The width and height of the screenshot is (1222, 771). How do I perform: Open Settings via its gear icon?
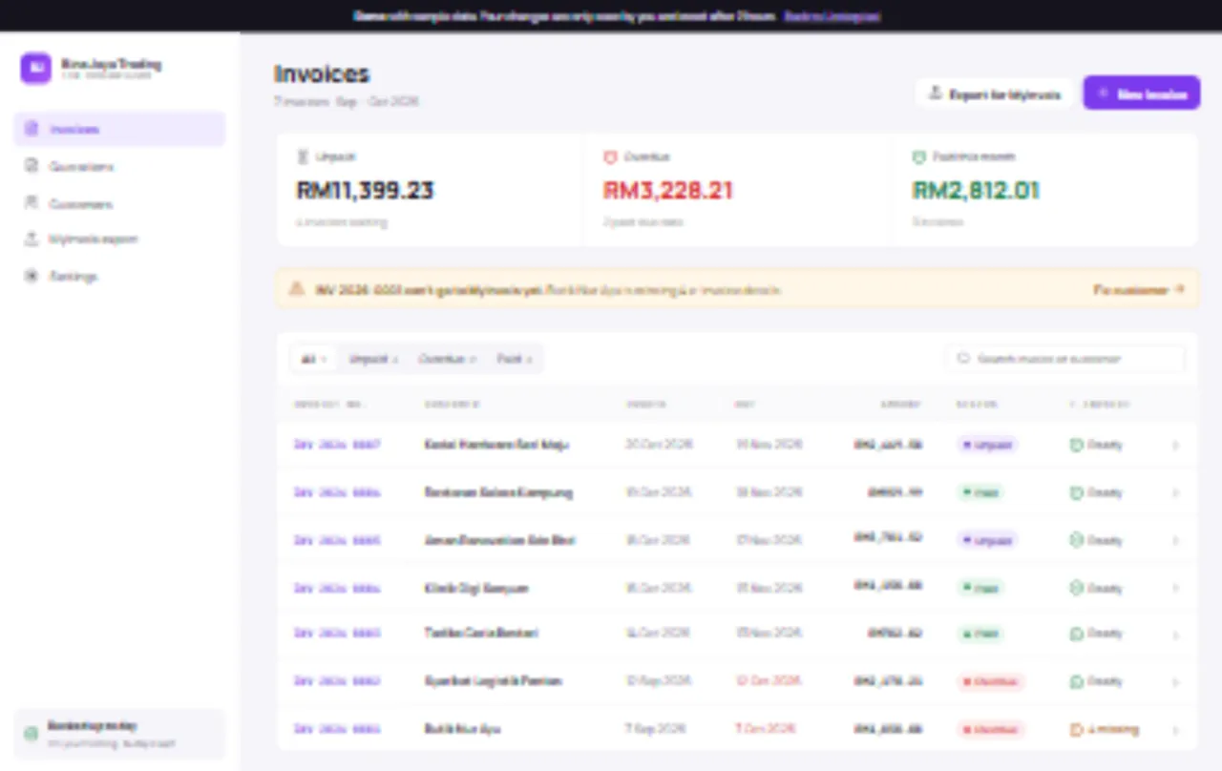point(31,276)
